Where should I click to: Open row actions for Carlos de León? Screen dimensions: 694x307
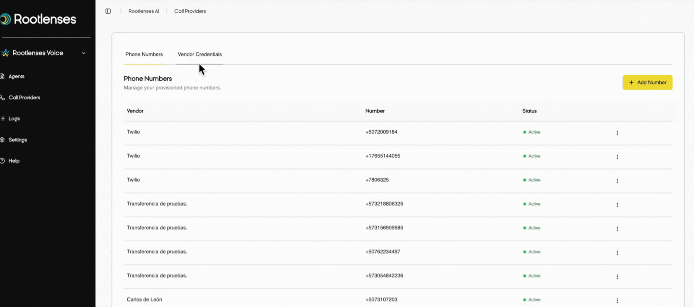click(x=617, y=300)
